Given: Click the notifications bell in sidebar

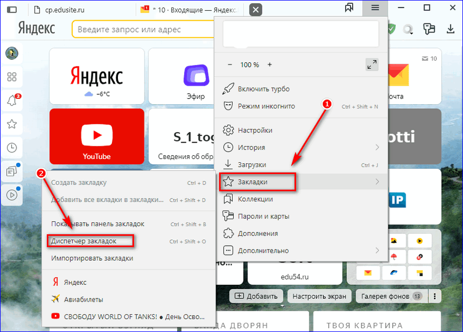Looking at the screenshot, I should [x=11, y=100].
